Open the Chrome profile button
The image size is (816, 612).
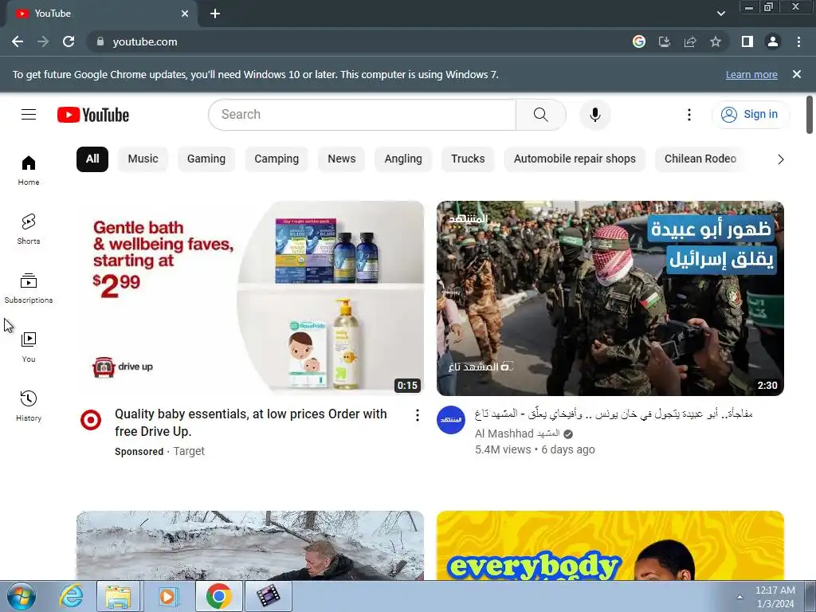773,41
